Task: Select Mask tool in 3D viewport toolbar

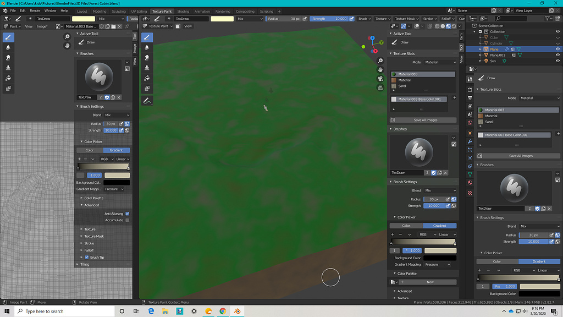Action: 147,89
